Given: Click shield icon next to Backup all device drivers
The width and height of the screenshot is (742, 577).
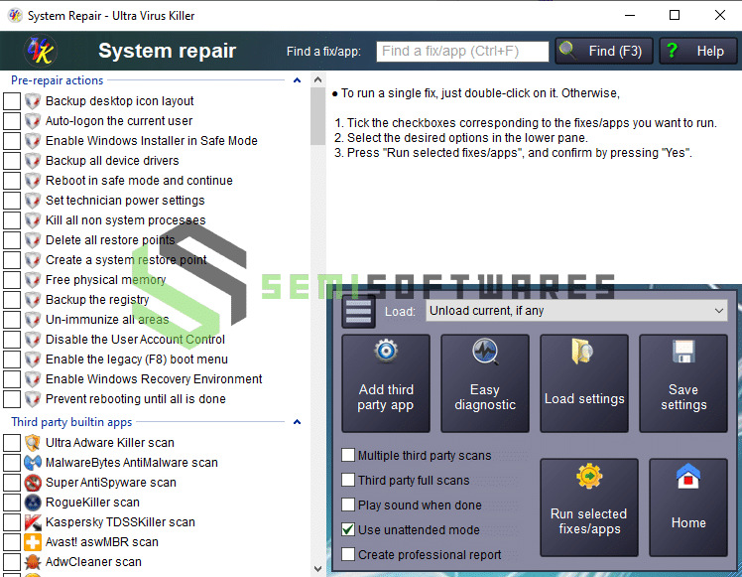Looking at the screenshot, I should pos(33,161).
